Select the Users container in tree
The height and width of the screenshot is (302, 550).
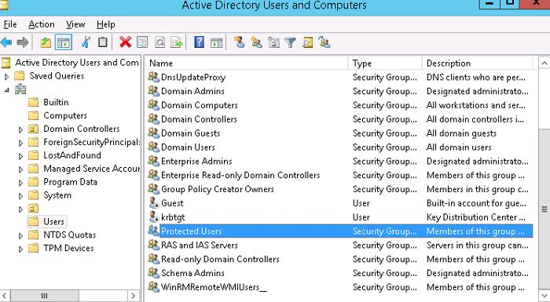53,221
